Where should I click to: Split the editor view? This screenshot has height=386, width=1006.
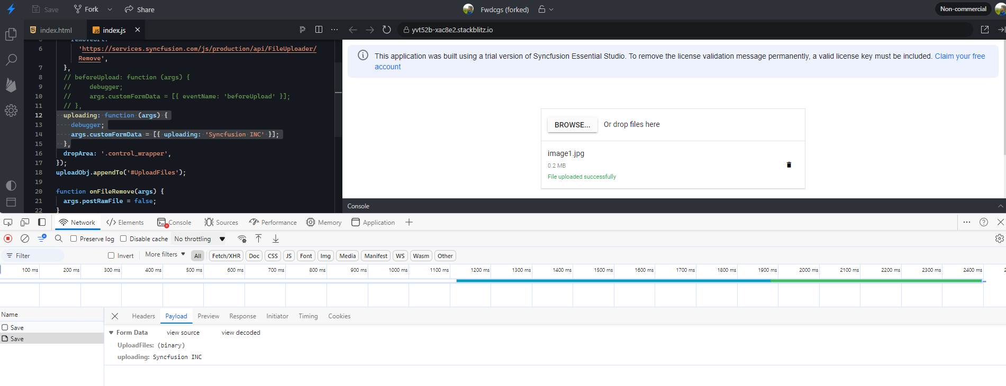(319, 30)
